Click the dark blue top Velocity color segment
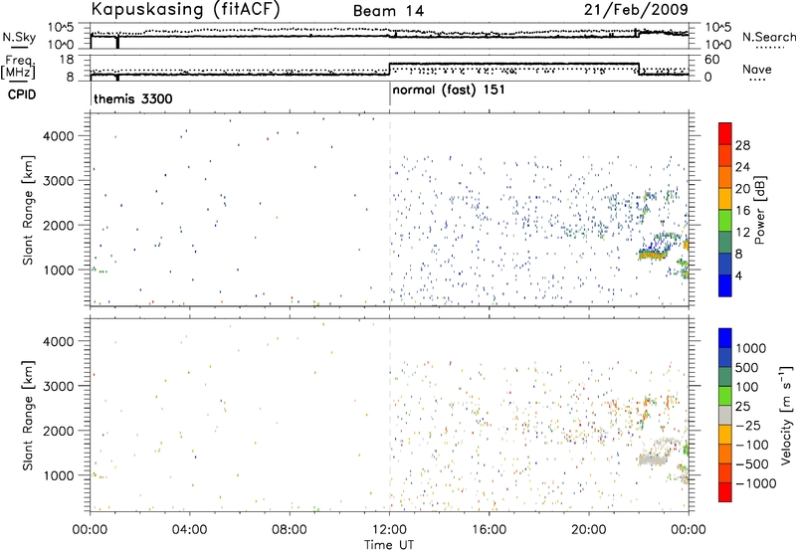This screenshot has height=551, width=796. click(x=725, y=338)
